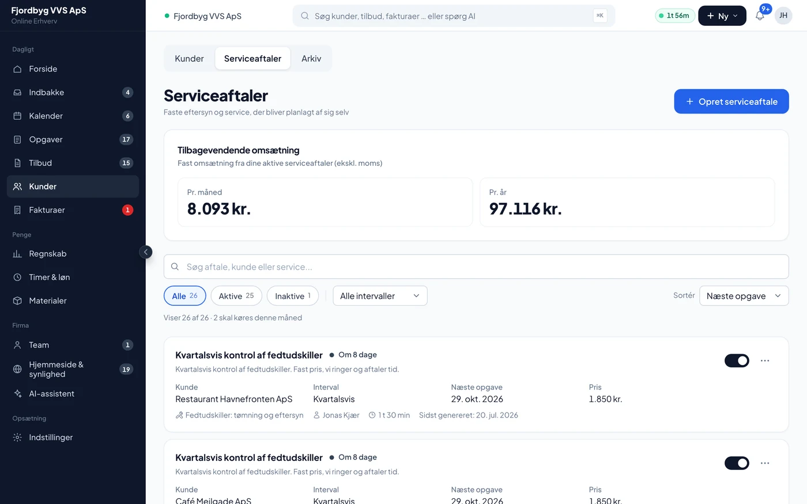Open first Kvartalsvis kontrol af fedtudskiller agreement
807x504 pixels.
click(249, 355)
